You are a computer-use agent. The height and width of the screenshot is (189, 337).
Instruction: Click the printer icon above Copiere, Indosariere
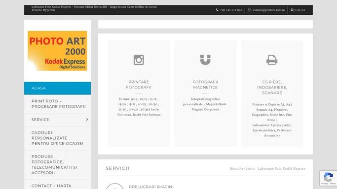(x=272, y=60)
